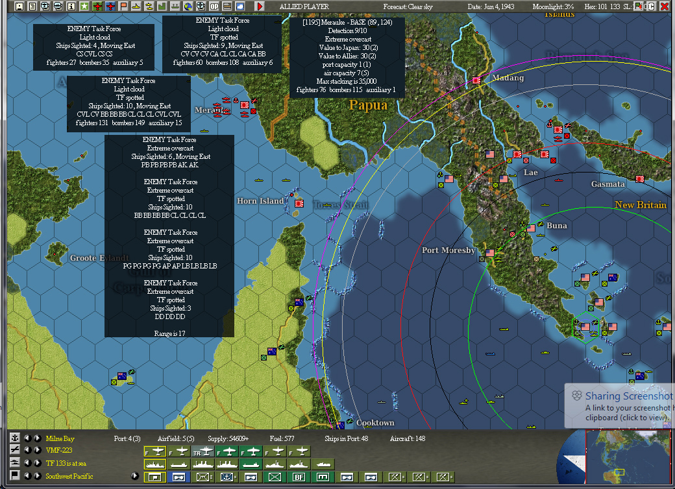
Task: Open the Milne Bay base name link
Action: (60, 438)
